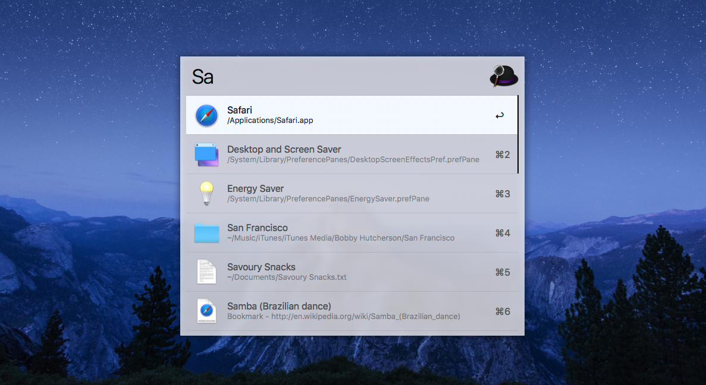Image resolution: width=706 pixels, height=385 pixels.
Task: Select "Samba (Brazilian dance)" bookmark result
Action: [x=352, y=311]
